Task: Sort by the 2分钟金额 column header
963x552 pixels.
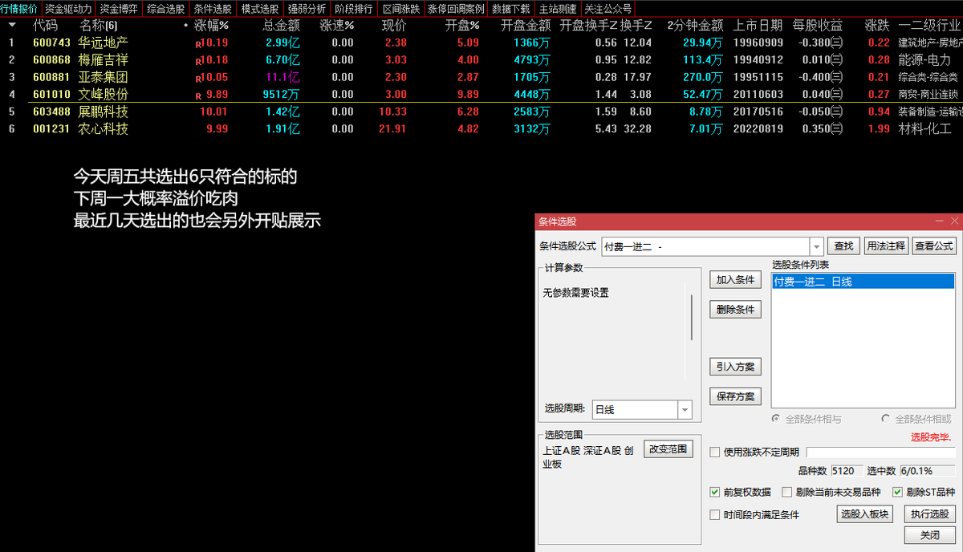Action: click(695, 26)
